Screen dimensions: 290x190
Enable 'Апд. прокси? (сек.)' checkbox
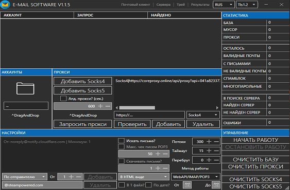(x=63, y=98)
